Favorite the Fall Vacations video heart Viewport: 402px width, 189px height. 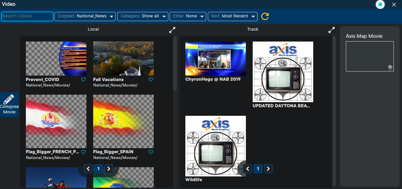(x=151, y=80)
